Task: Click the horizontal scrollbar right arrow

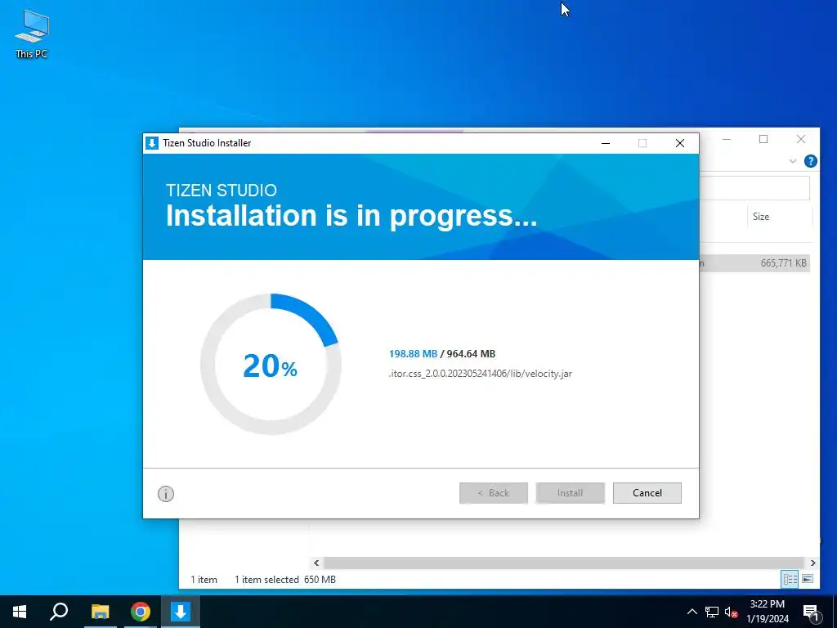Action: pyautogui.click(x=813, y=563)
